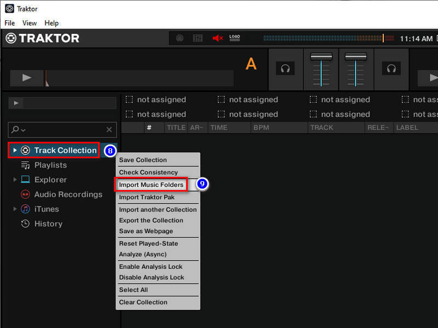This screenshot has width=438, height=328.
Task: Open the File menu
Action: coord(10,23)
